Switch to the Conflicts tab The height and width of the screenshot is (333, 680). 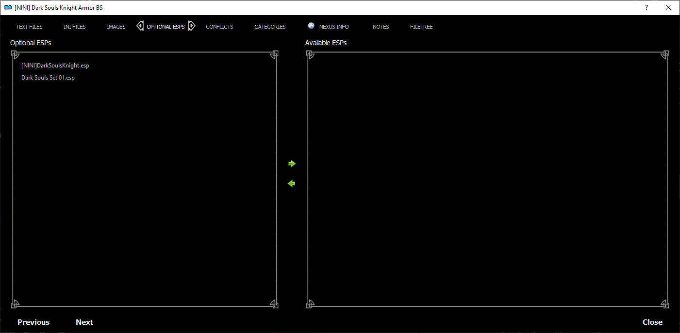219,27
